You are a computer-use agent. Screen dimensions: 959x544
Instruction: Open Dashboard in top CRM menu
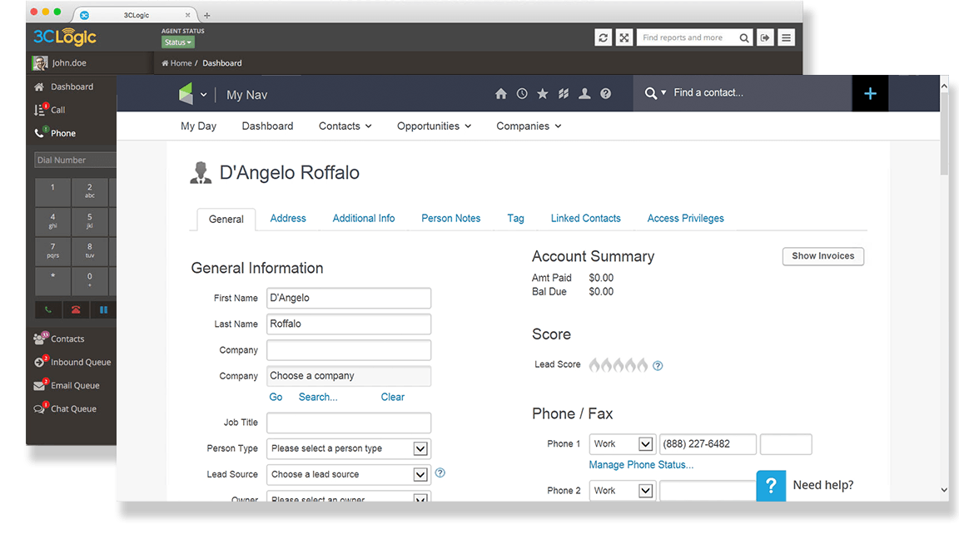(267, 126)
